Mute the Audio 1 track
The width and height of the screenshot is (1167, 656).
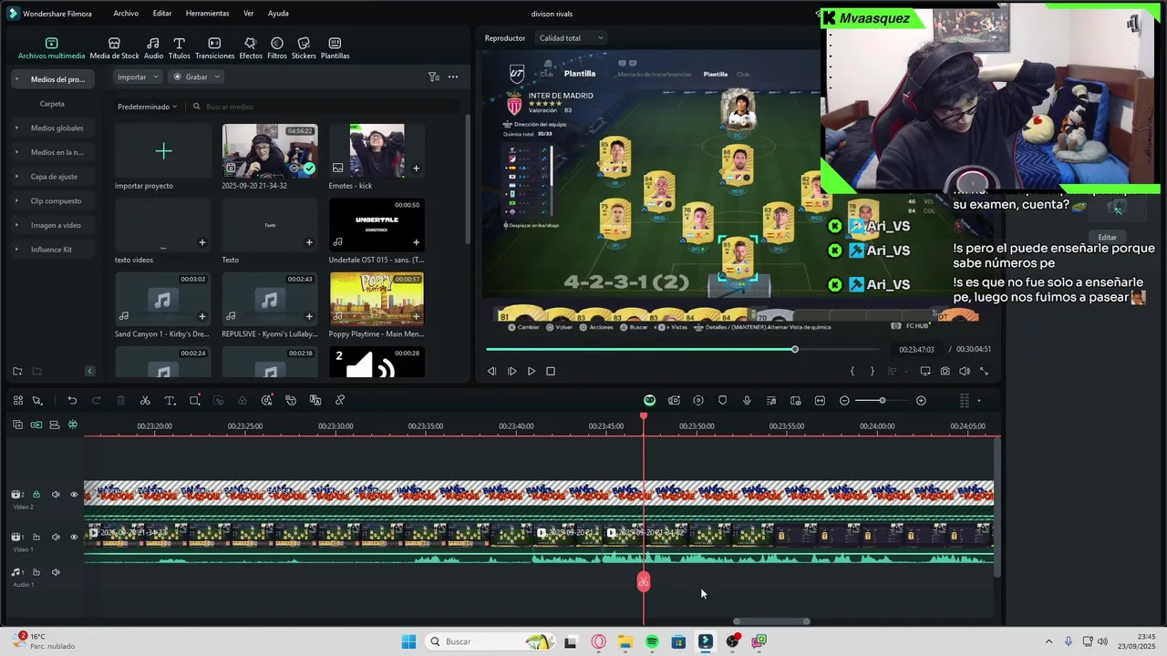[56, 572]
